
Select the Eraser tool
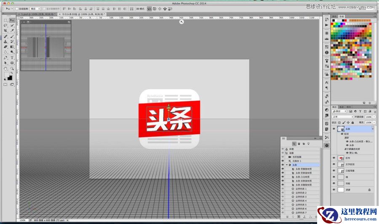click(5, 47)
